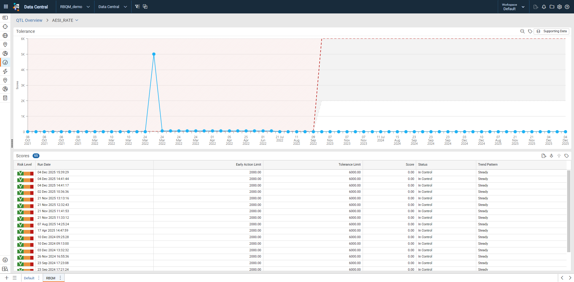Sort by the Trend Pattern column header
574x282 pixels.
(x=488, y=165)
